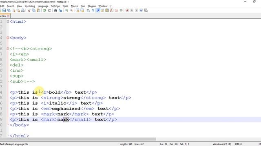Click the 'UTF-8' encoding status entry

point(238,144)
